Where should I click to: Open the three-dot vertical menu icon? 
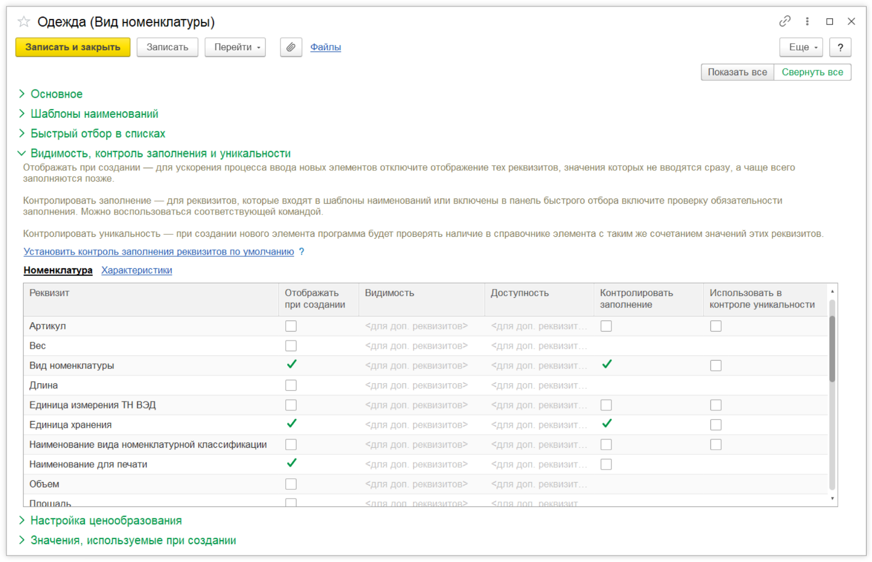click(807, 21)
